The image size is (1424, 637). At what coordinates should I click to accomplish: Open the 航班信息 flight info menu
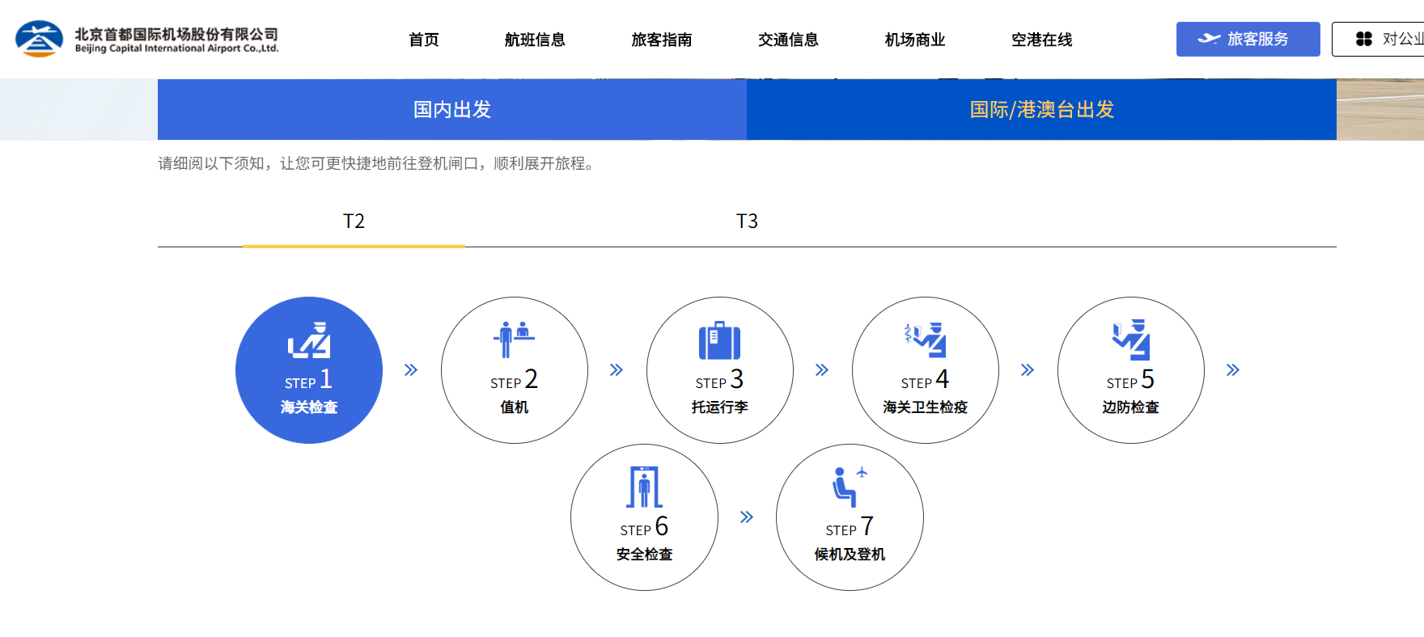click(535, 40)
